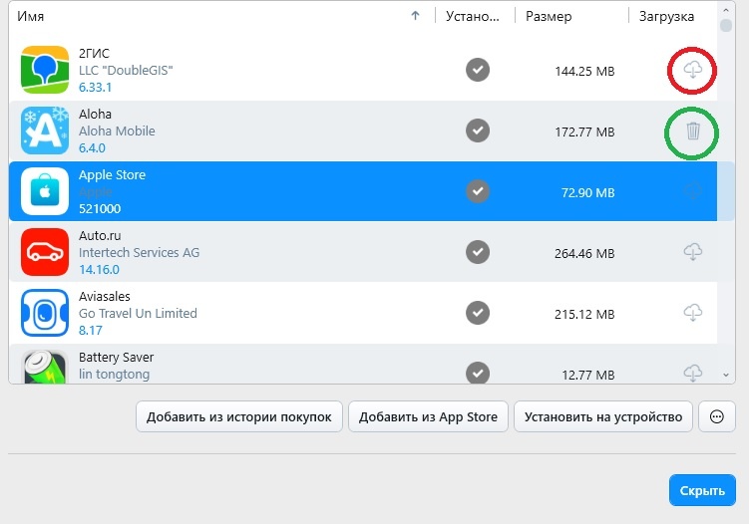The image size is (749, 524).
Task: Sort by Устано... column header
Action: 473,16
